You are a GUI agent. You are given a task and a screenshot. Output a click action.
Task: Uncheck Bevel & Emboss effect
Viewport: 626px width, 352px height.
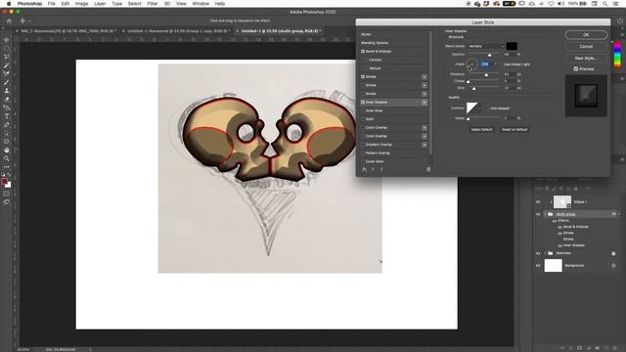point(363,52)
